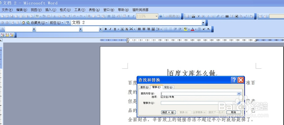284x125 pixels.
Task: Open the 视图(V) menu
Action: [x=36, y=10]
